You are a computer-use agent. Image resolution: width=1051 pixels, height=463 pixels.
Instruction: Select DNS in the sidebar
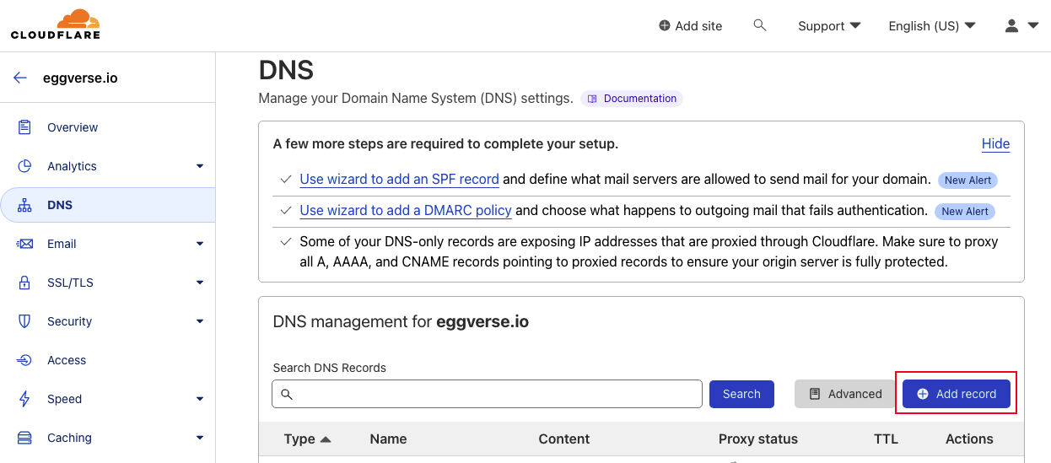(107, 205)
